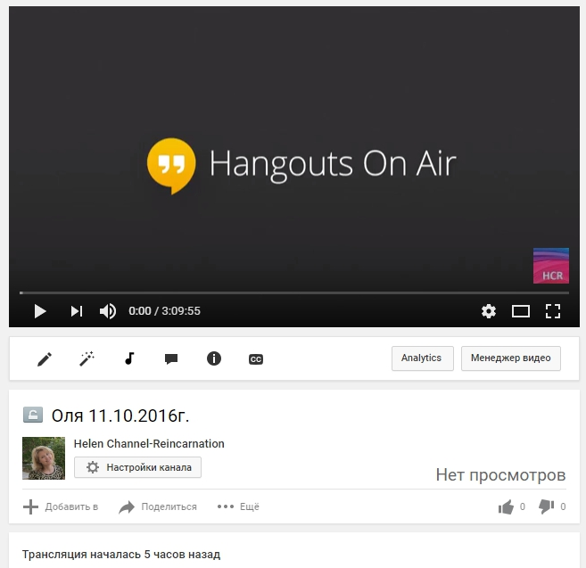Skip to the next video
The image size is (586, 568).
pyautogui.click(x=77, y=311)
